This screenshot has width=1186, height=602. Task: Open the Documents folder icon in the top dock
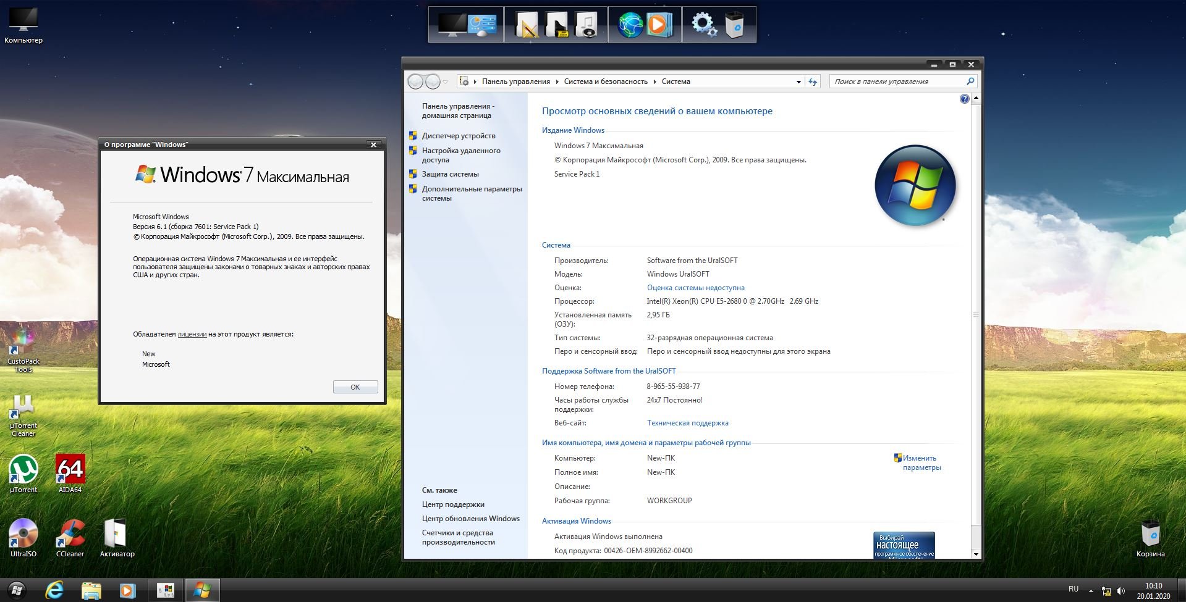tap(527, 25)
